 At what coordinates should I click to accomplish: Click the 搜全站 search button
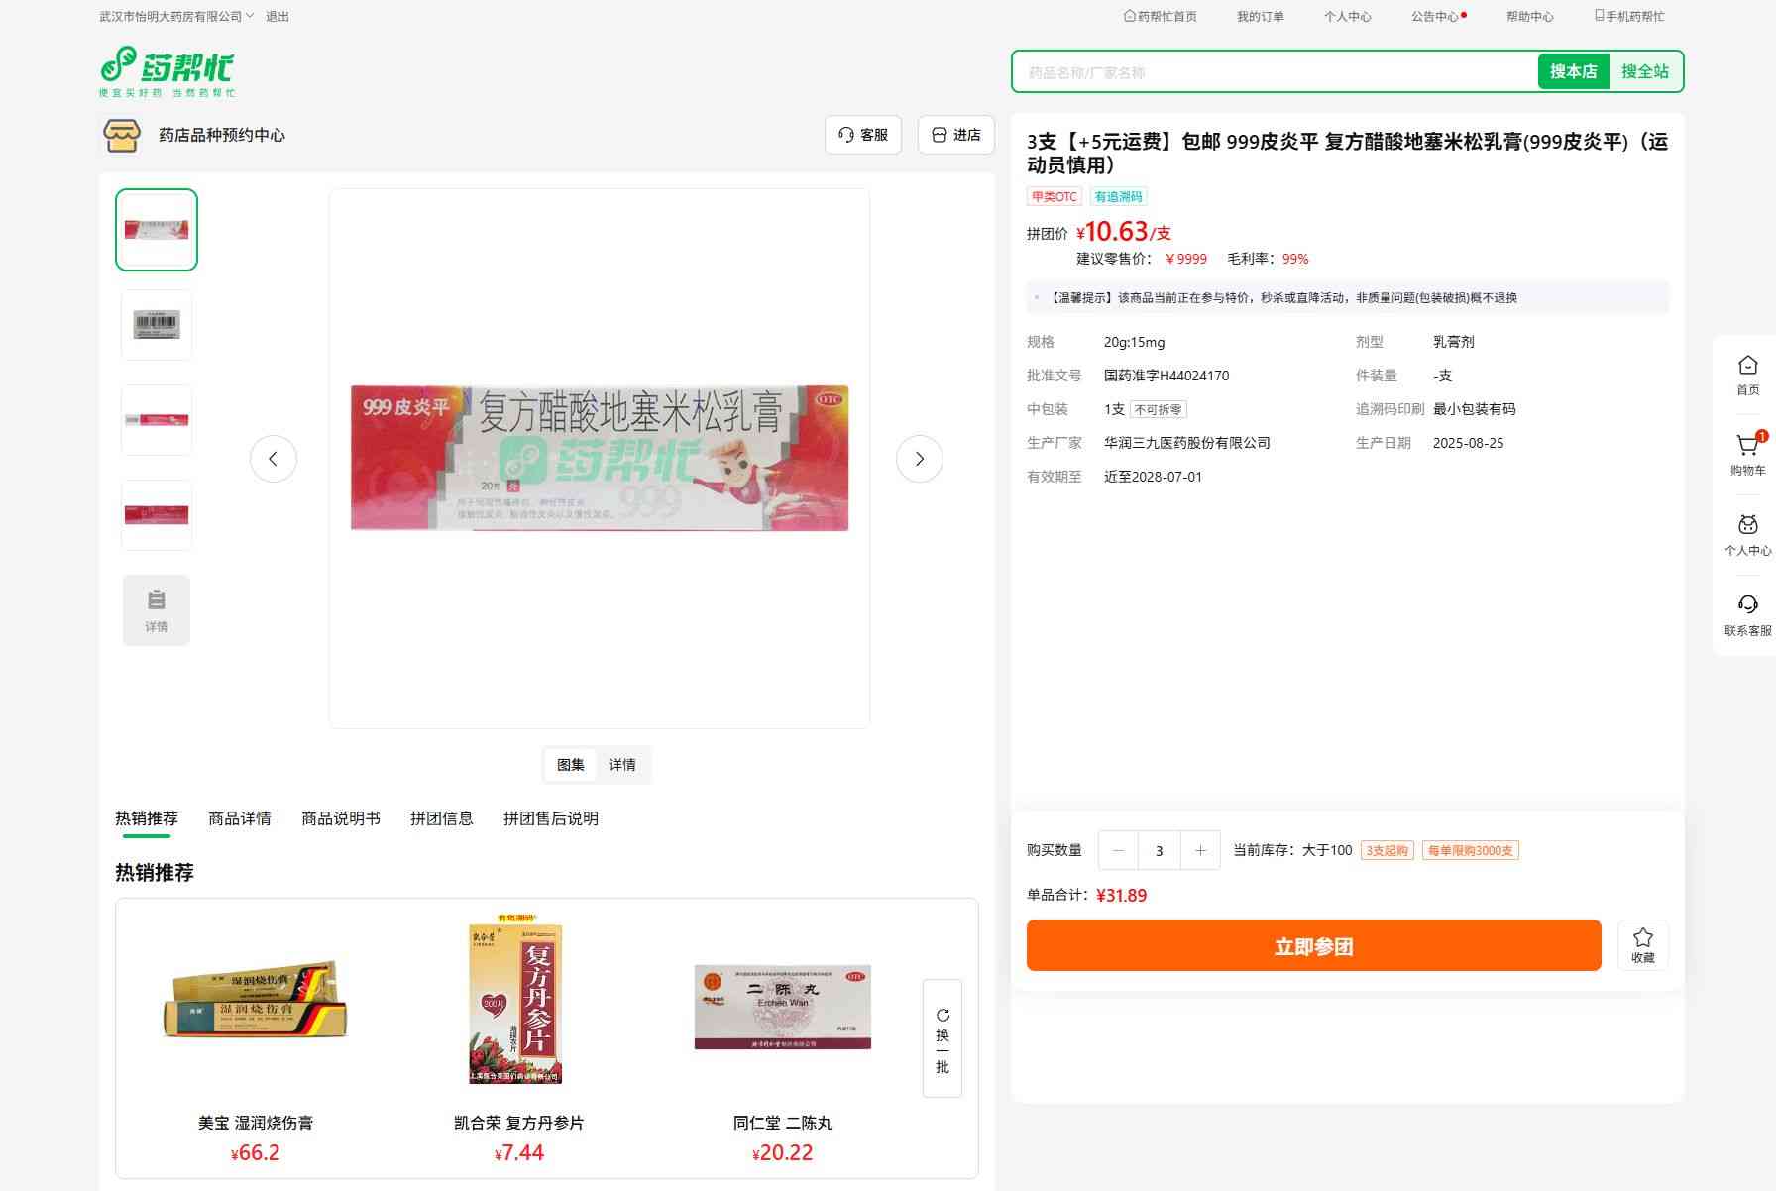click(x=1644, y=71)
